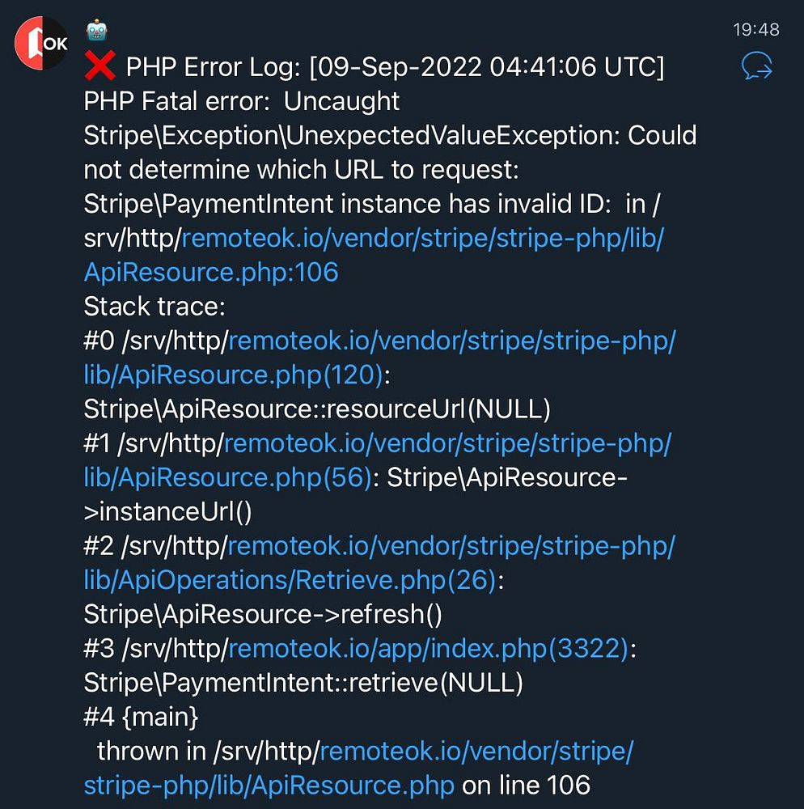Open the remoteok.io/app/index.php(3322) link
Viewport: 804px width, 809px height.
pyautogui.click(x=429, y=649)
